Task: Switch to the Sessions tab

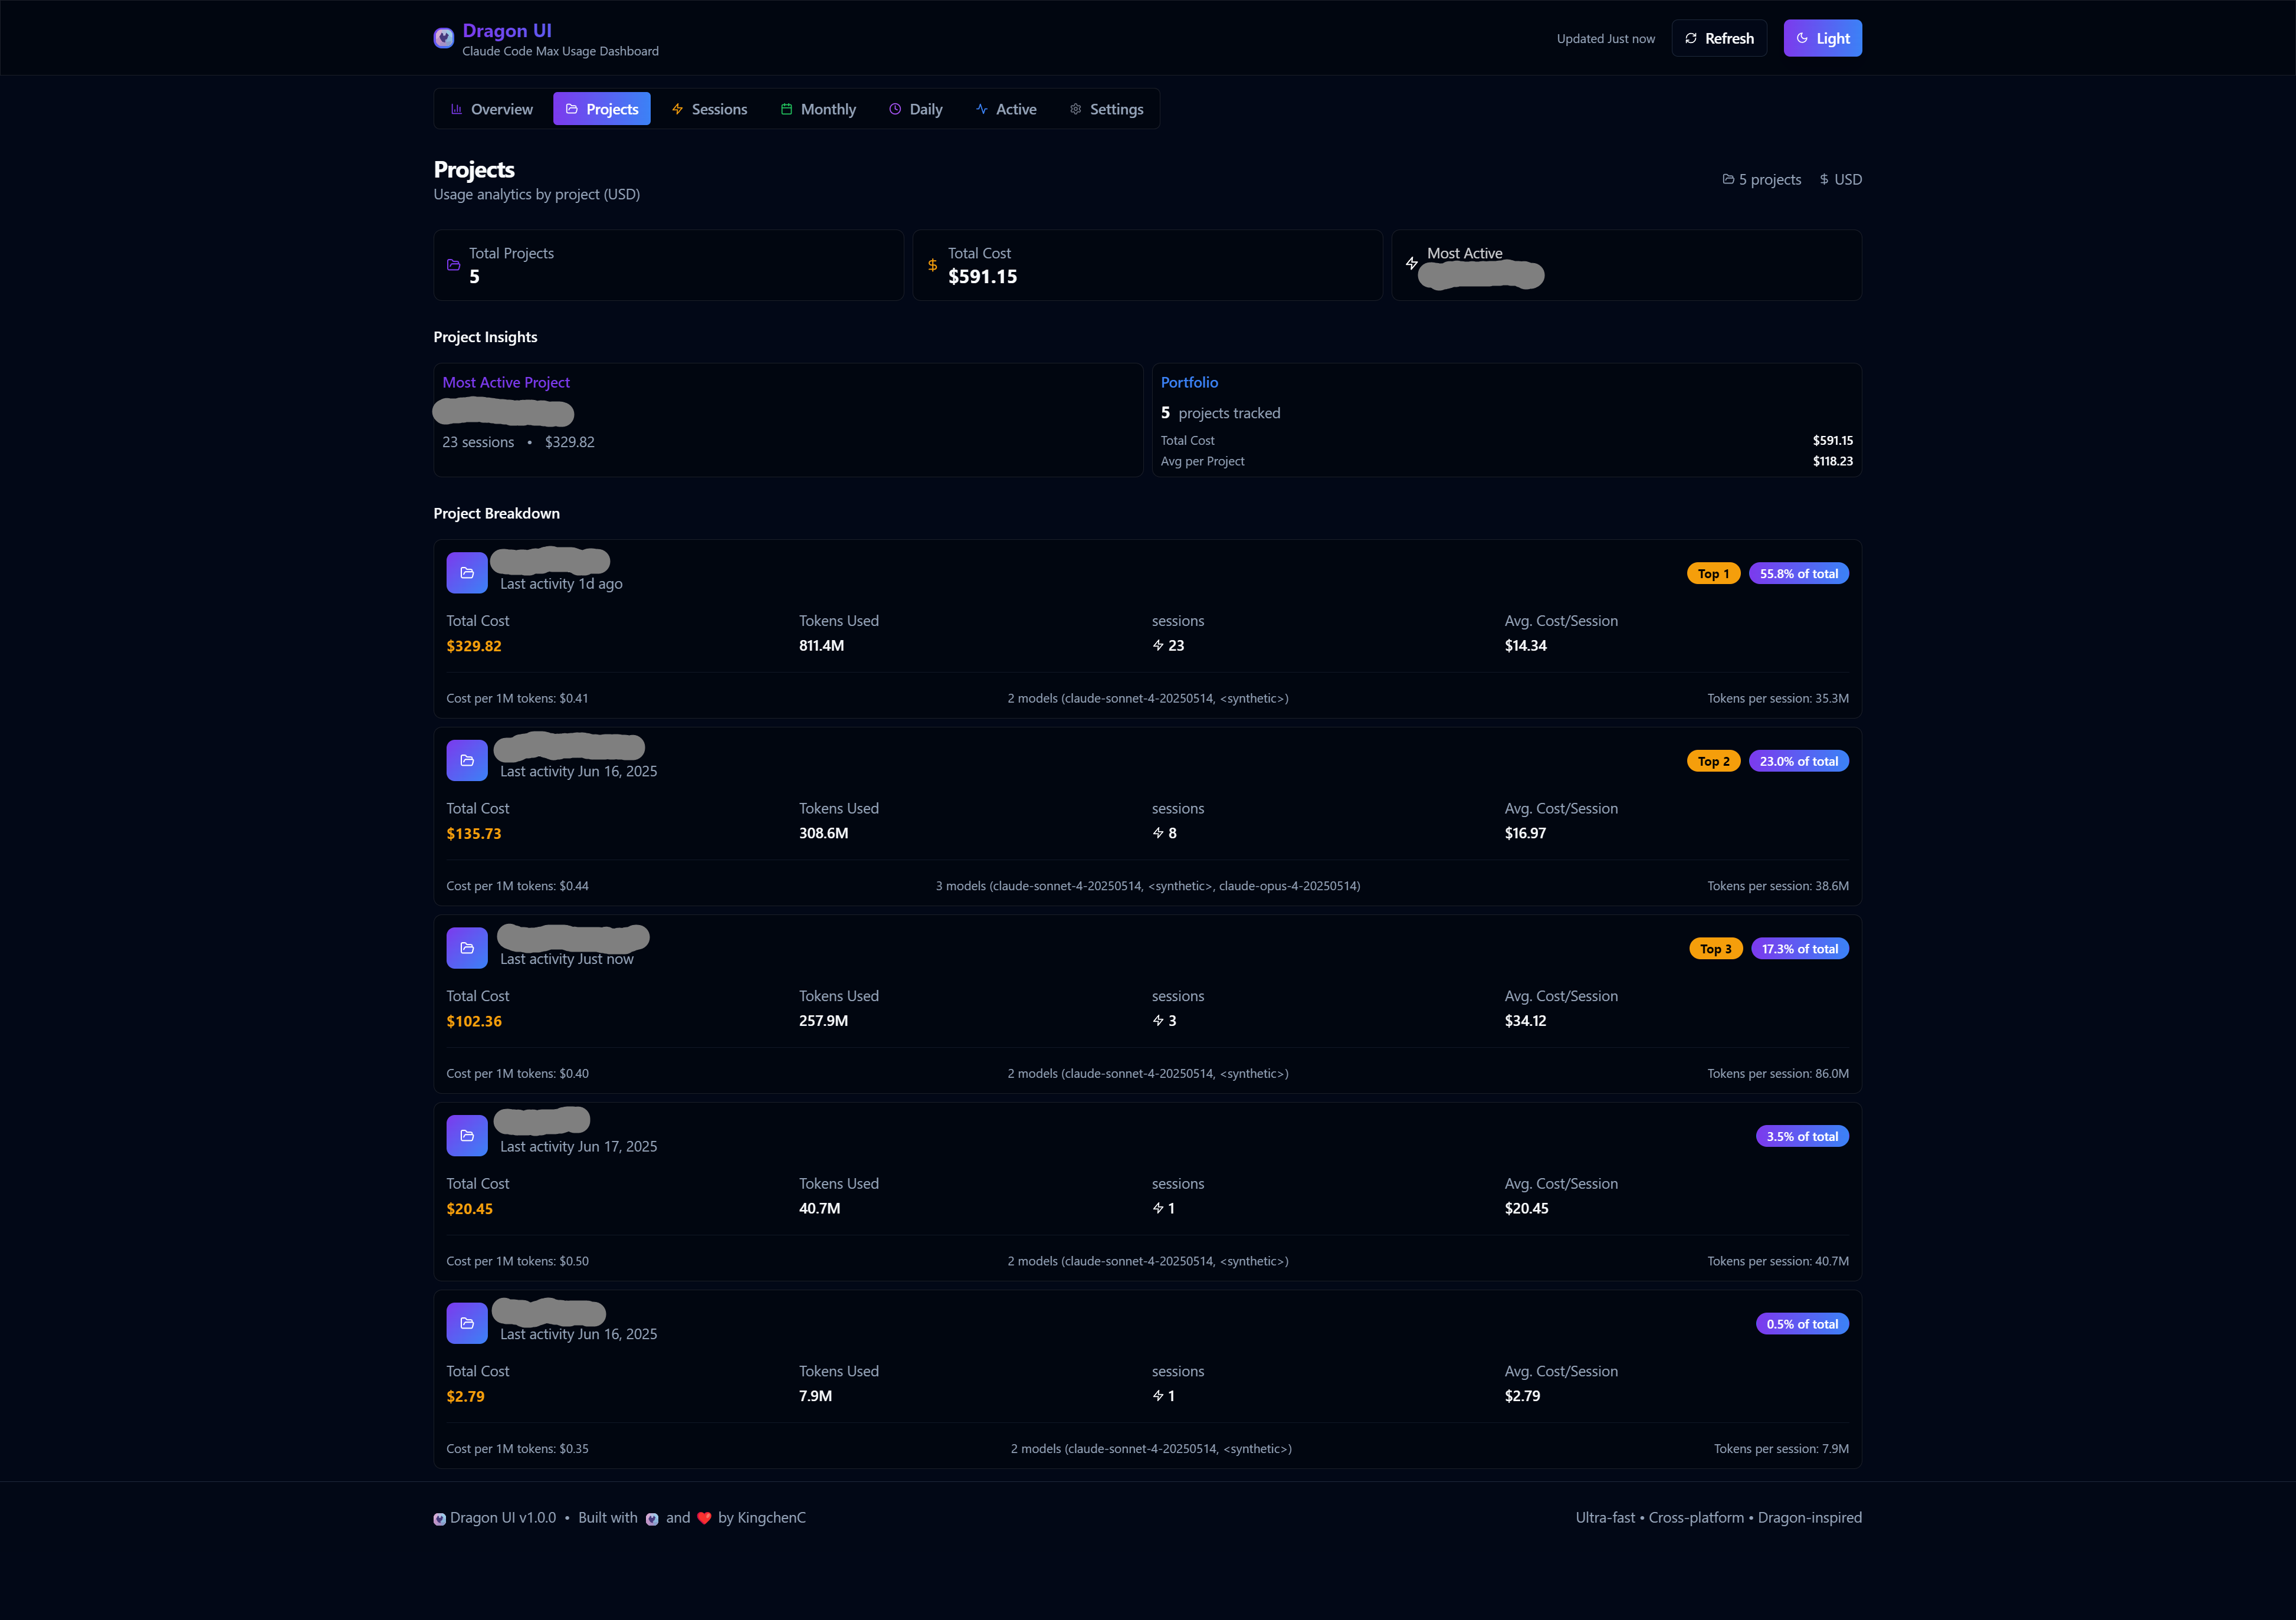Action: 710,109
